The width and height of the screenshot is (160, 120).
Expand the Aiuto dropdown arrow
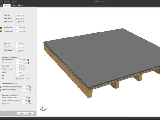24,6
